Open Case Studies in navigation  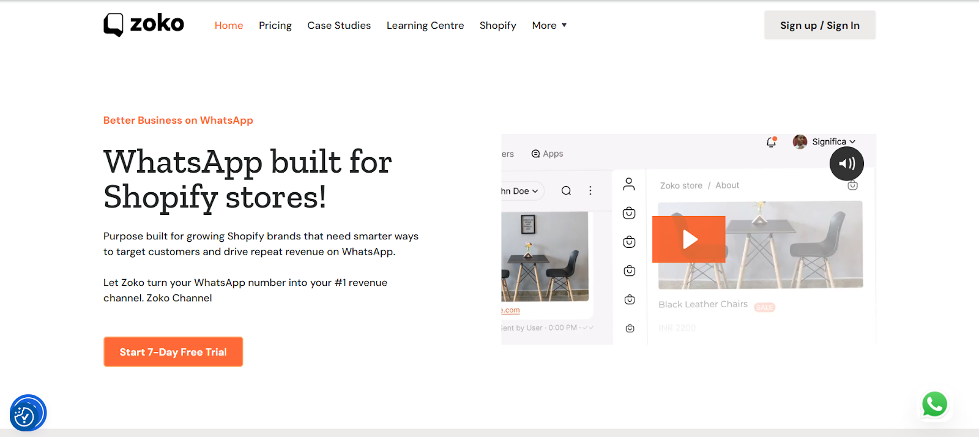[x=339, y=25]
